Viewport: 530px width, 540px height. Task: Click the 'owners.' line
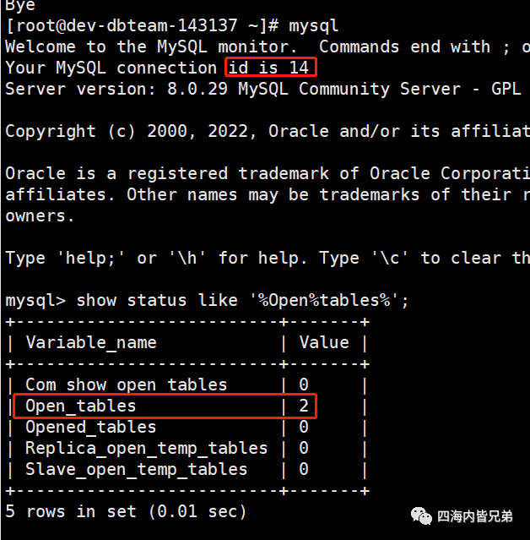pyautogui.click(x=40, y=216)
